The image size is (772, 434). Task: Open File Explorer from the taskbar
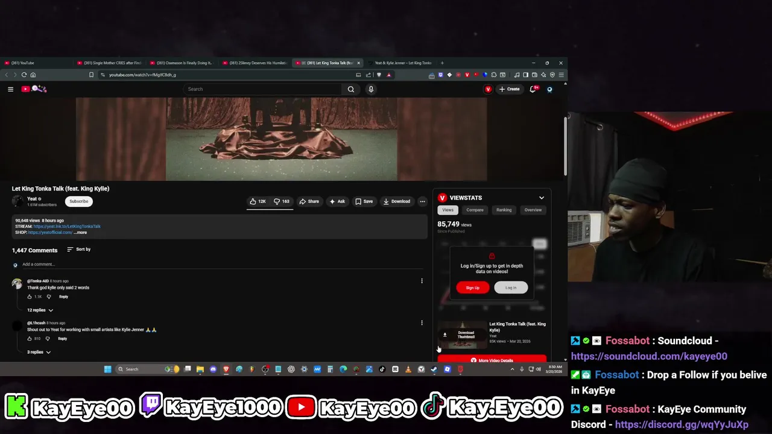click(200, 369)
